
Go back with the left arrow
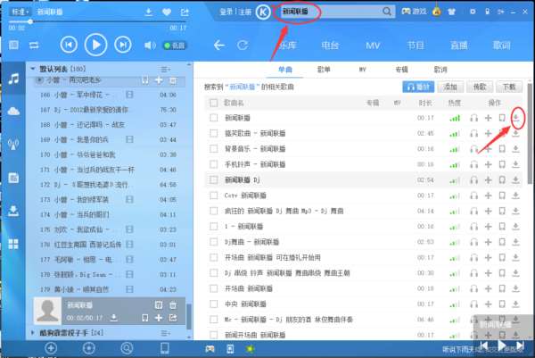(x=218, y=46)
